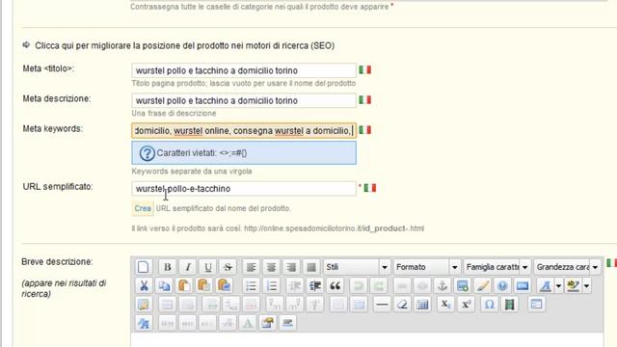Click Paste from Word icon
This screenshot has width=617, height=347.
[x=224, y=285]
